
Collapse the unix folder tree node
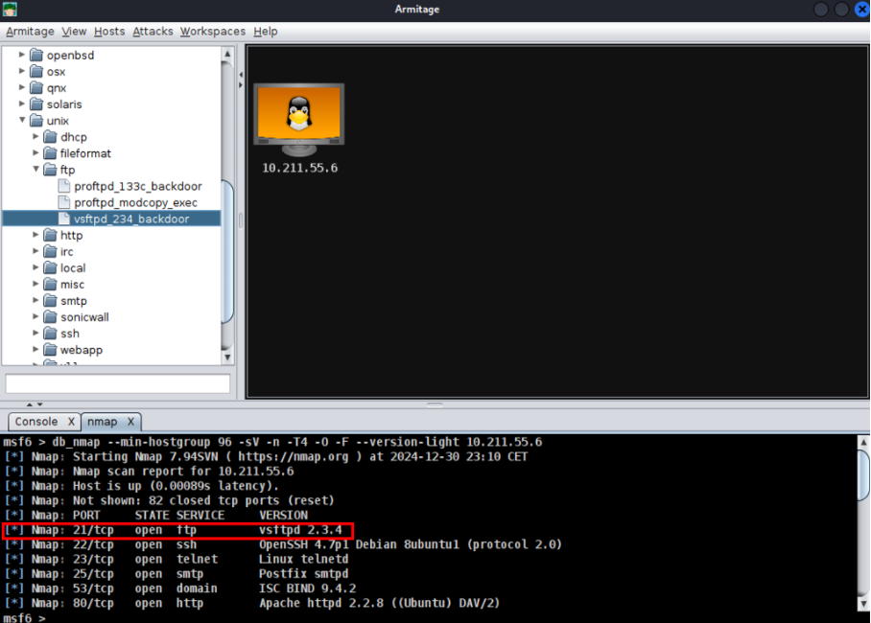[22, 120]
